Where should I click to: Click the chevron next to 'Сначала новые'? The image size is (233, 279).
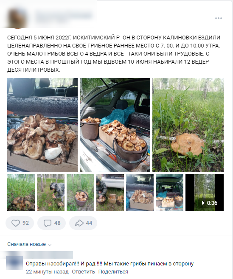(50, 245)
